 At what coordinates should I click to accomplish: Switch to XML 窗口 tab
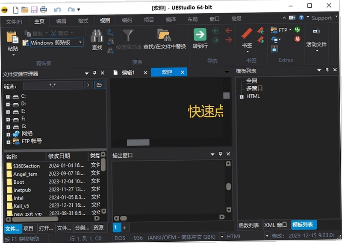276,225
